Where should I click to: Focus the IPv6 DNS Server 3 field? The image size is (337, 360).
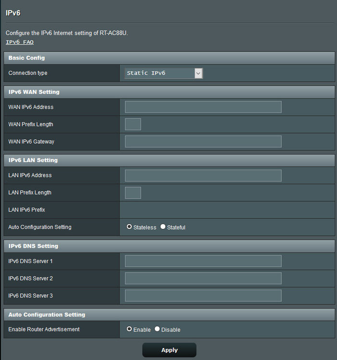coord(203,296)
